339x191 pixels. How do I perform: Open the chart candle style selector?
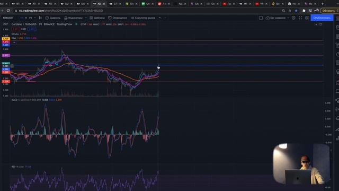pos(40,18)
